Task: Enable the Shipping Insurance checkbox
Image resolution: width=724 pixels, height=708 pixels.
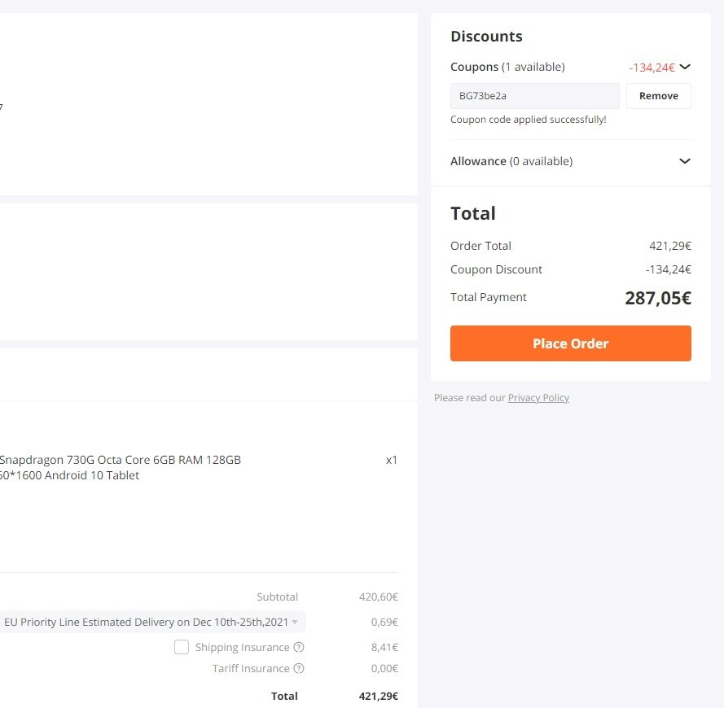Action: tap(182, 647)
